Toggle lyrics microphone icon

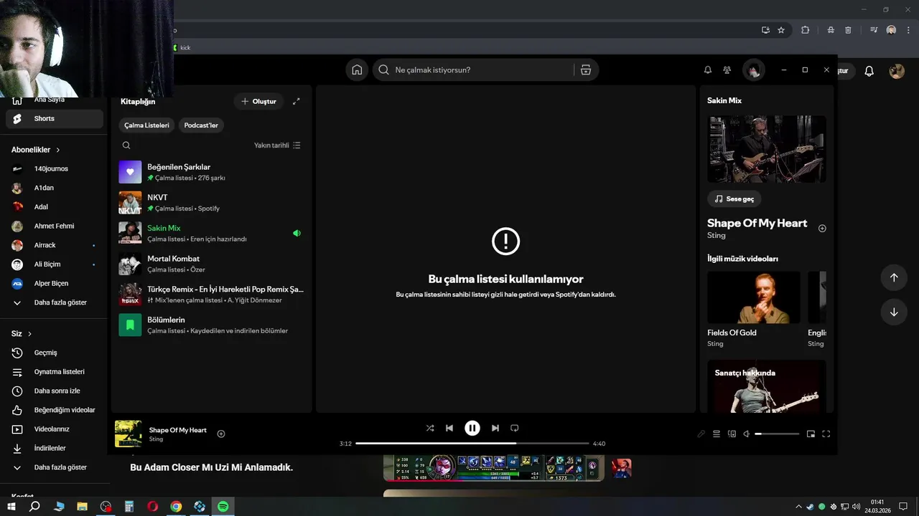[701, 434]
